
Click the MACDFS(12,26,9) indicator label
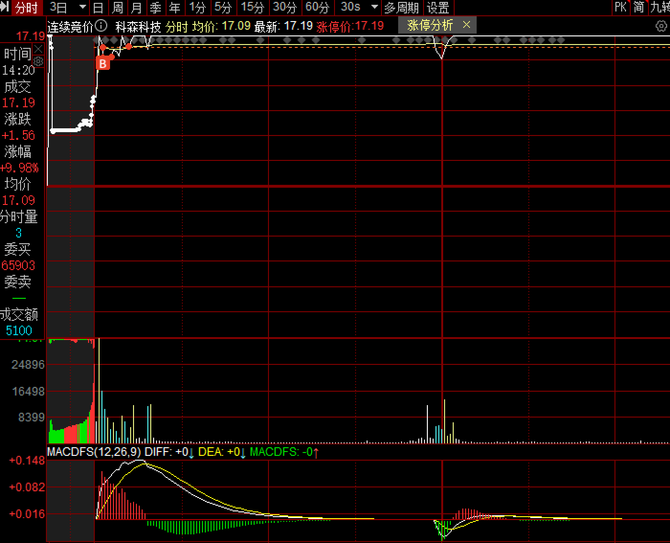(x=94, y=452)
